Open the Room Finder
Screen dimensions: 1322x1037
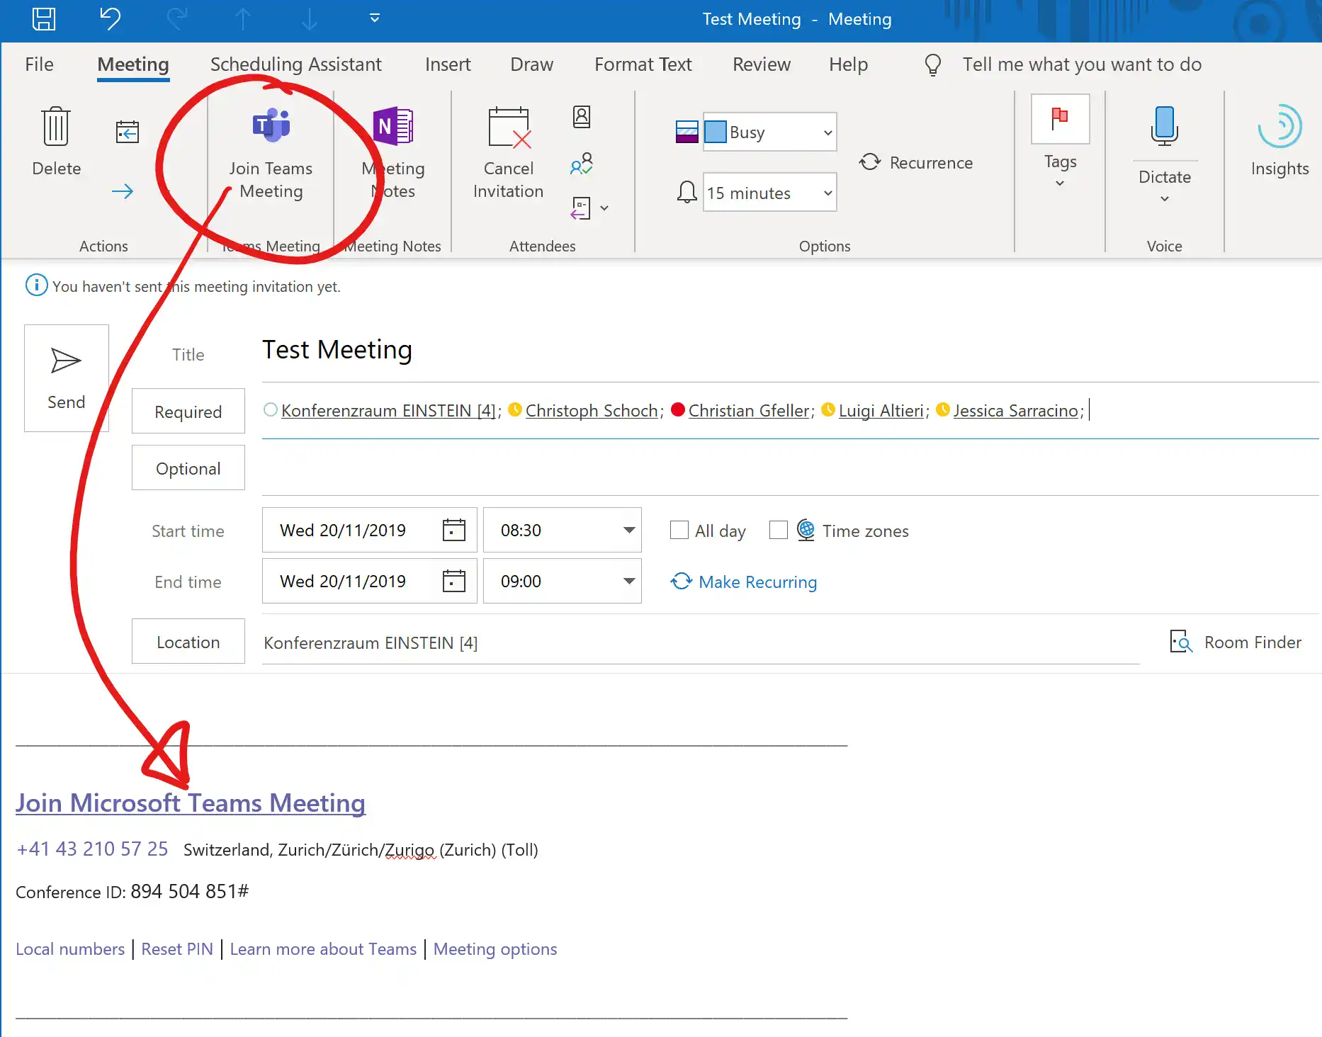pos(1236,642)
